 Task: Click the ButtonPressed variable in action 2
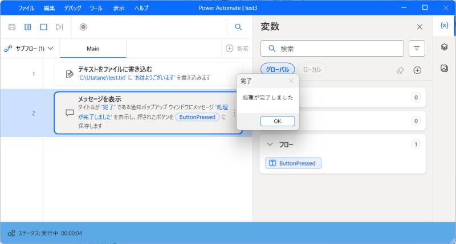(x=197, y=117)
